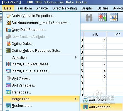Click the first a10 cell with value 4
Image resolution: width=123 pixels, height=111 pixels.
point(95,40)
